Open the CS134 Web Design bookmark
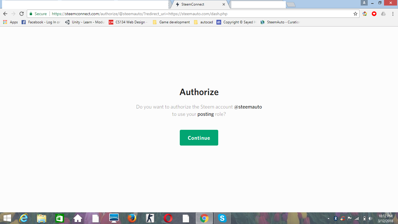398x224 pixels. point(128,22)
